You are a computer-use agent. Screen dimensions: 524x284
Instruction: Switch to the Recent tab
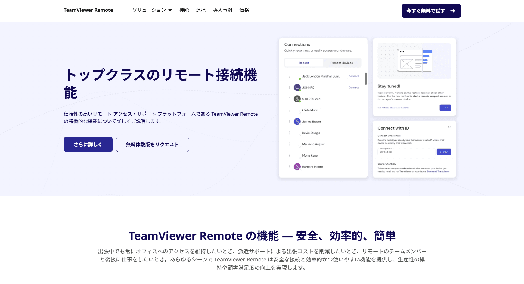pyautogui.click(x=304, y=63)
